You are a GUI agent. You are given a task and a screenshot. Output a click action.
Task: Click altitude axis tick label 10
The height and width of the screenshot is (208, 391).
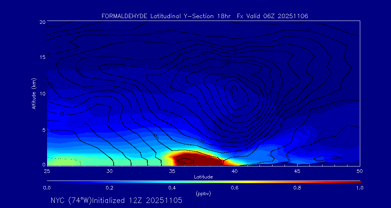pyautogui.click(x=42, y=94)
